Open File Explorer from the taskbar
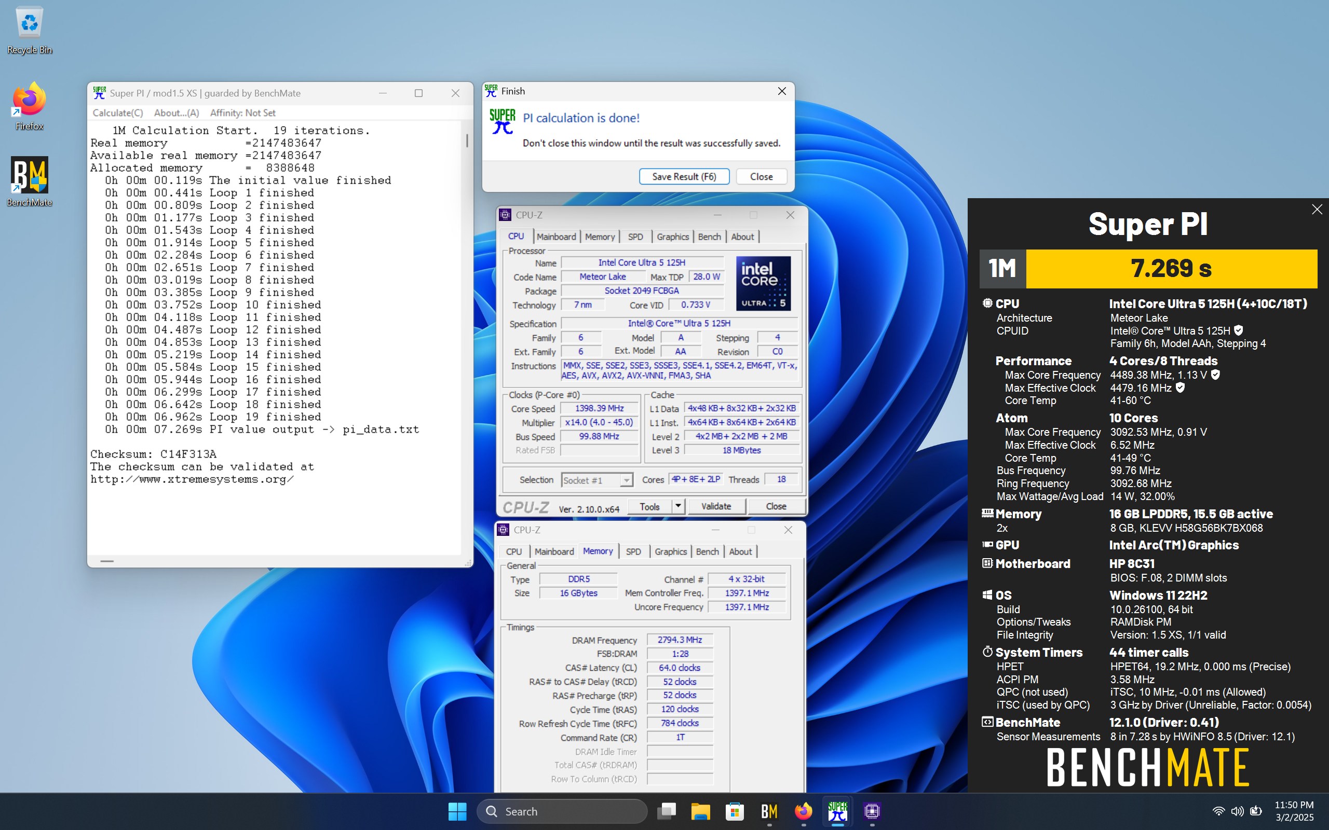 (x=700, y=811)
